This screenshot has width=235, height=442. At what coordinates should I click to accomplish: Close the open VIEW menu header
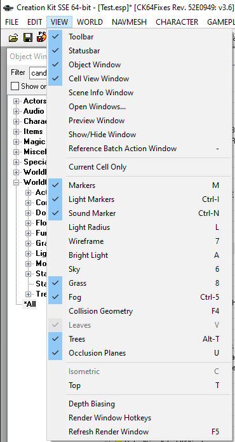click(x=60, y=22)
